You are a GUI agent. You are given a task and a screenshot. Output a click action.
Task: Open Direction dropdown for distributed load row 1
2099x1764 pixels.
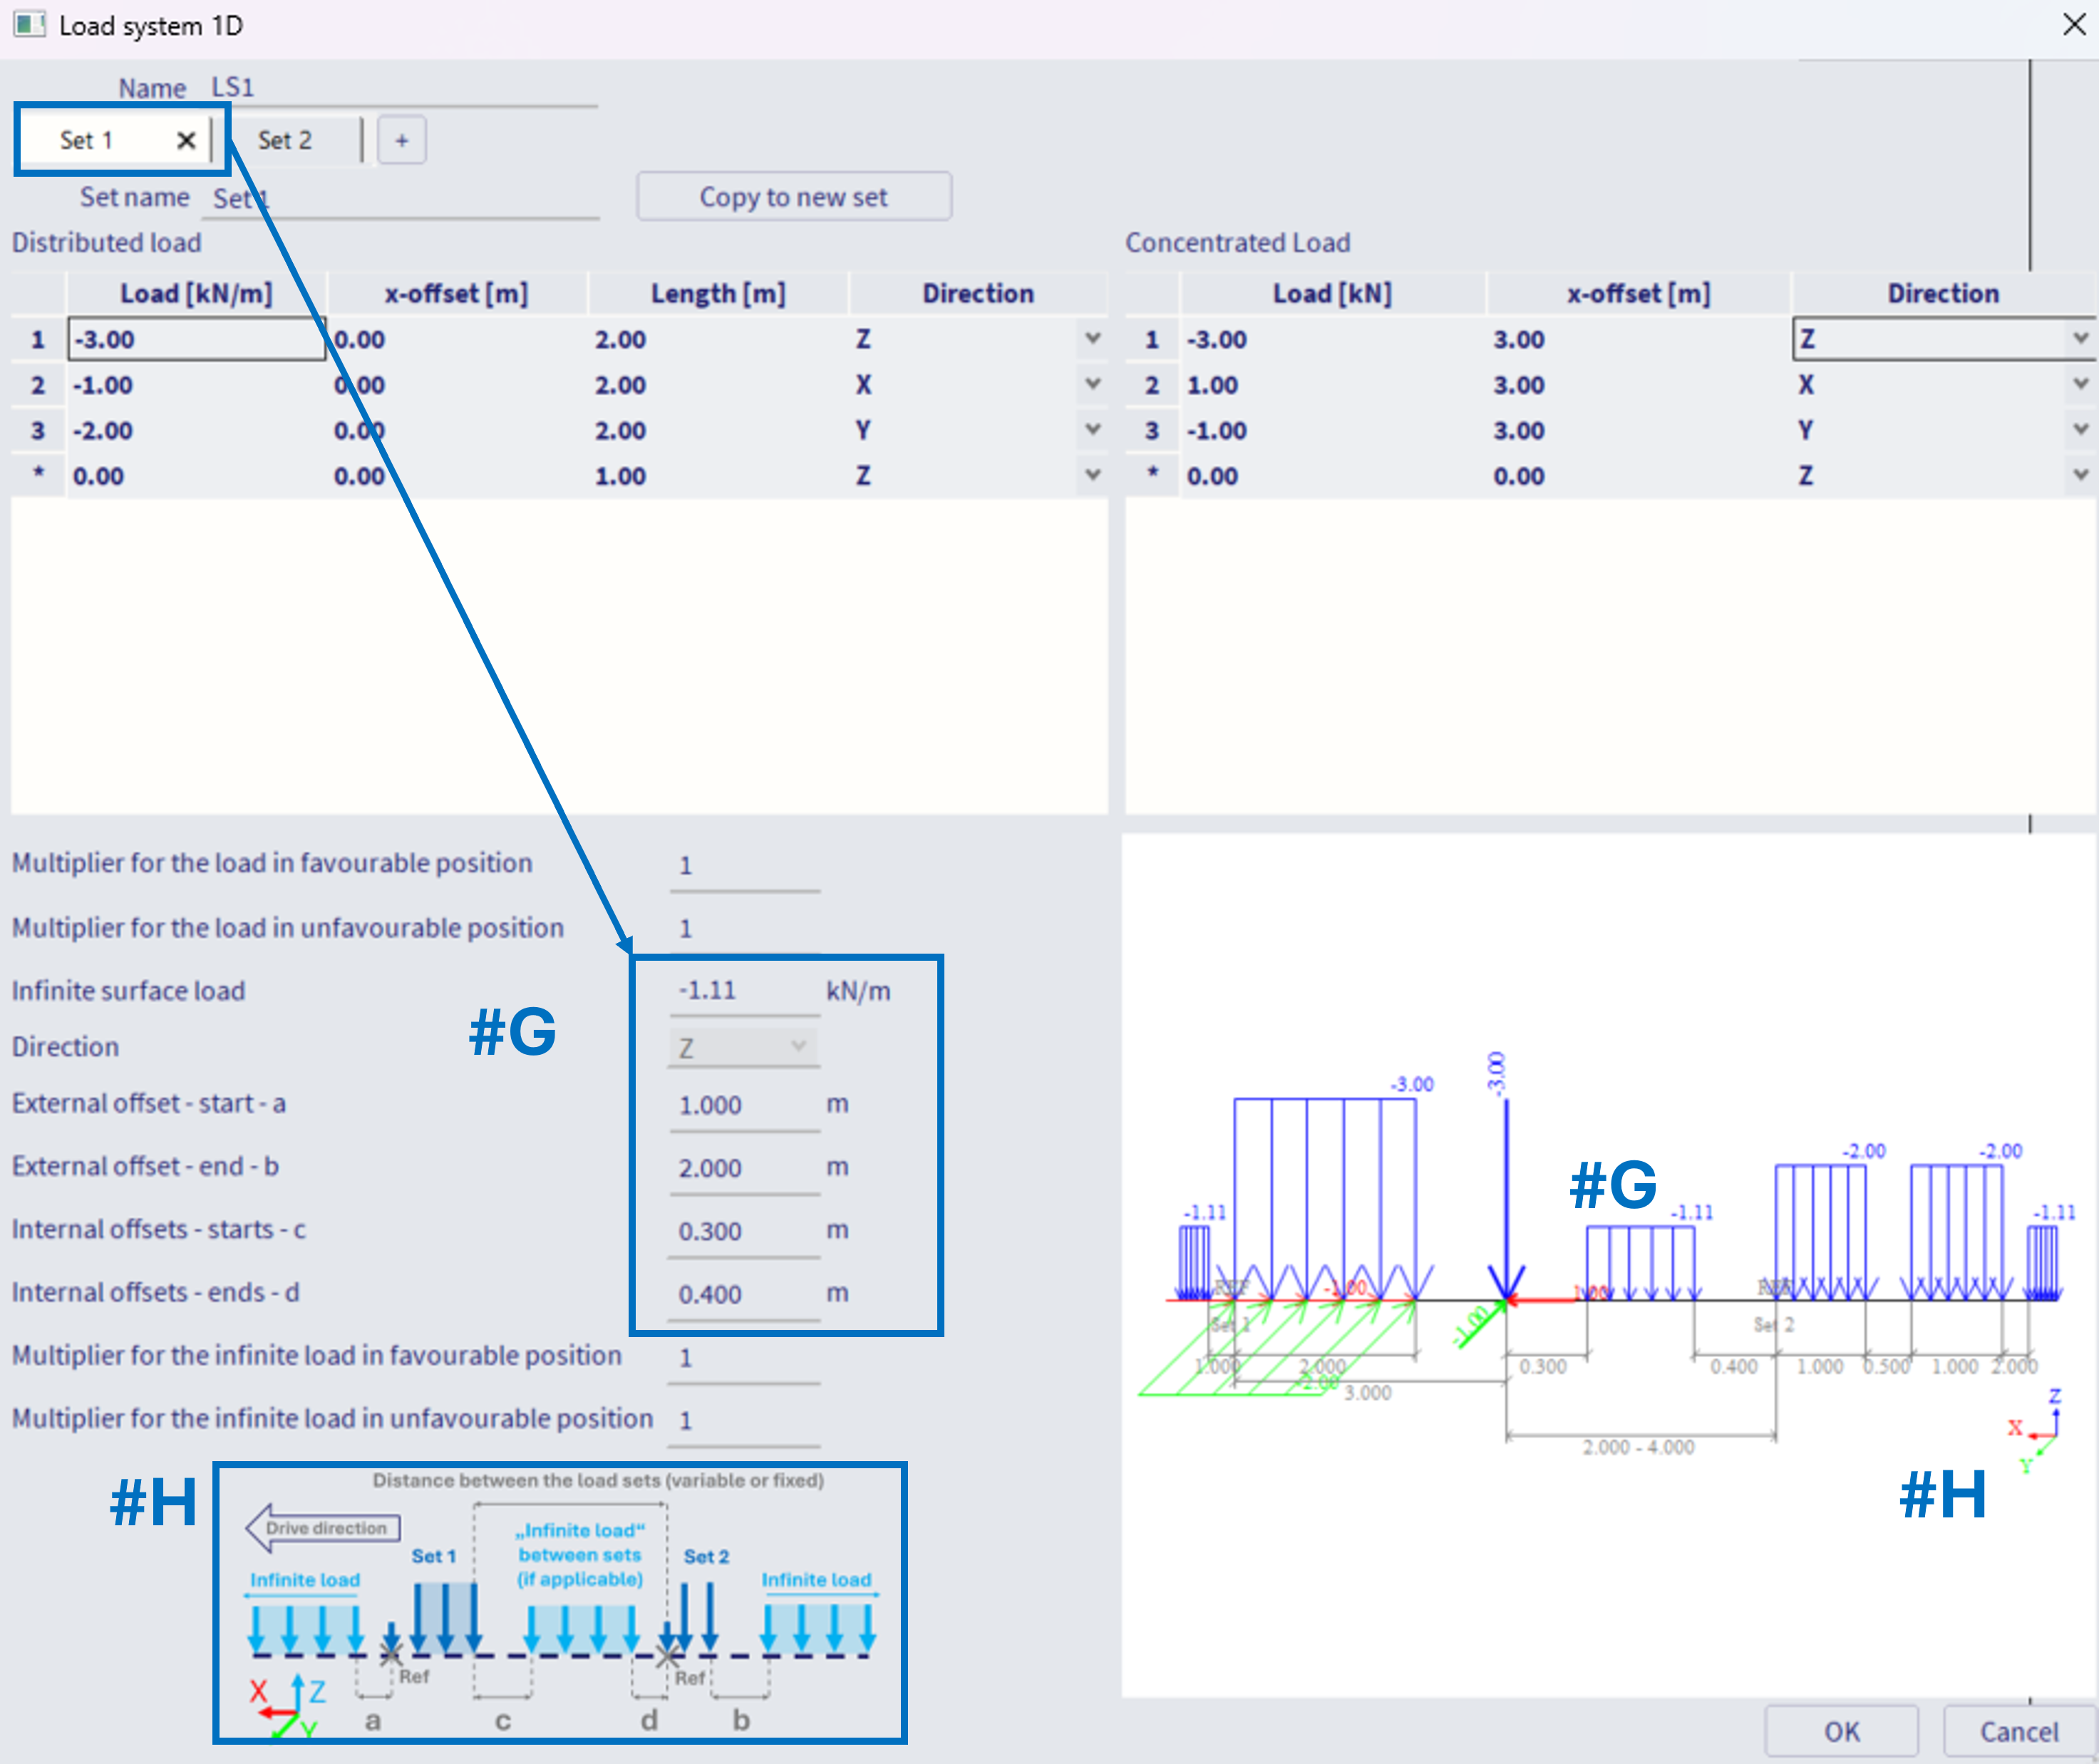tap(1092, 339)
